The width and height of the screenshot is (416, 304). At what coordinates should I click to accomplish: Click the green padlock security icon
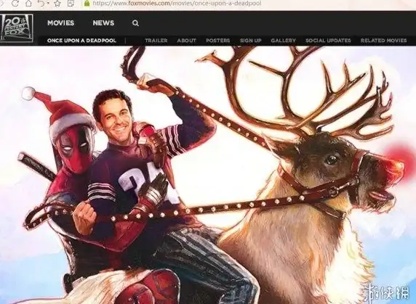pyautogui.click(x=87, y=3)
